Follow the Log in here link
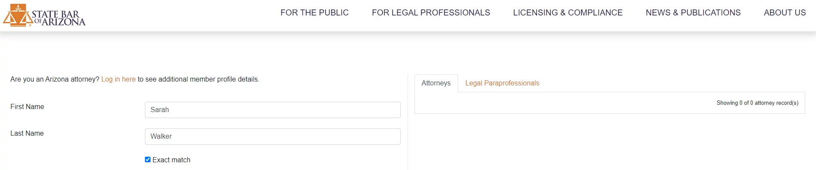 click(x=119, y=79)
